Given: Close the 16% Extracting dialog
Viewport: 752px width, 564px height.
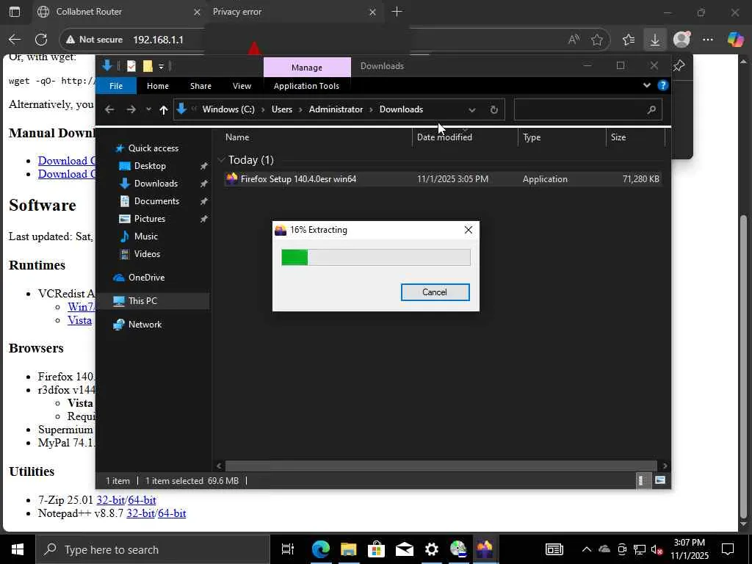Looking at the screenshot, I should [468, 230].
